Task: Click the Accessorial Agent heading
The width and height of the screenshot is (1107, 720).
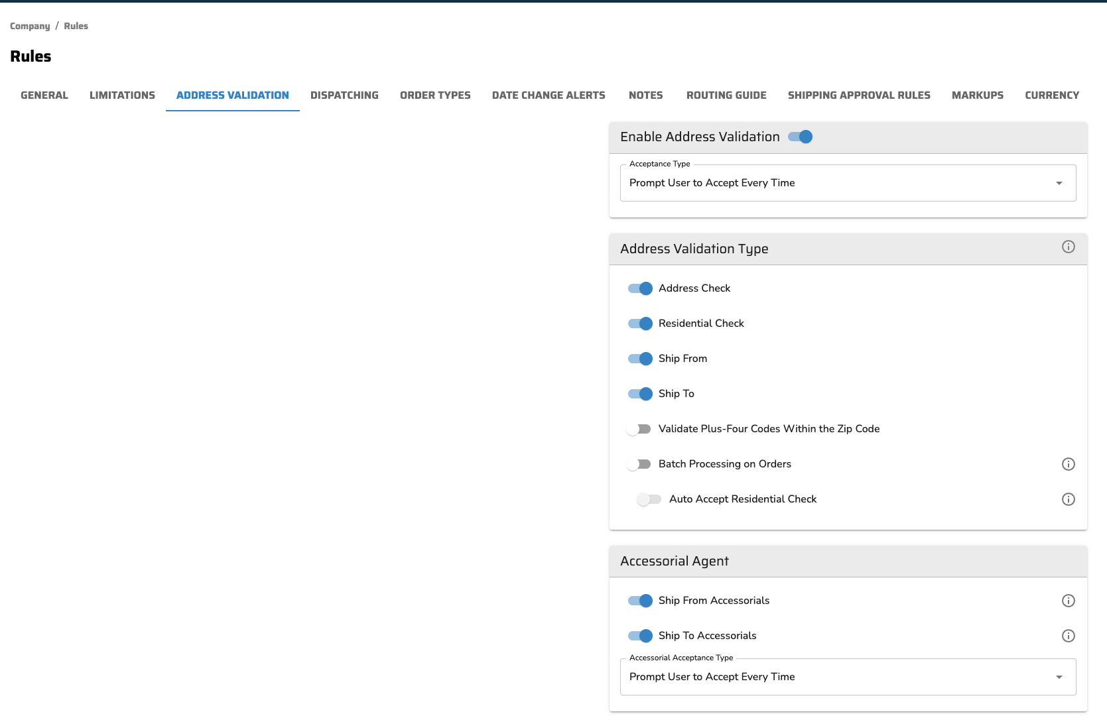Action: click(x=675, y=561)
